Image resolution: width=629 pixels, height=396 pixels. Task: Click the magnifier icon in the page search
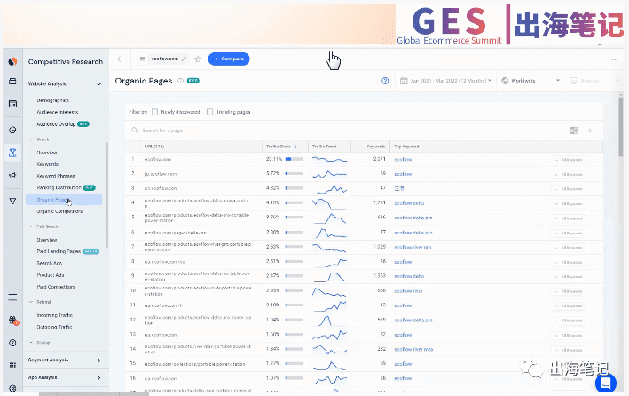click(134, 131)
